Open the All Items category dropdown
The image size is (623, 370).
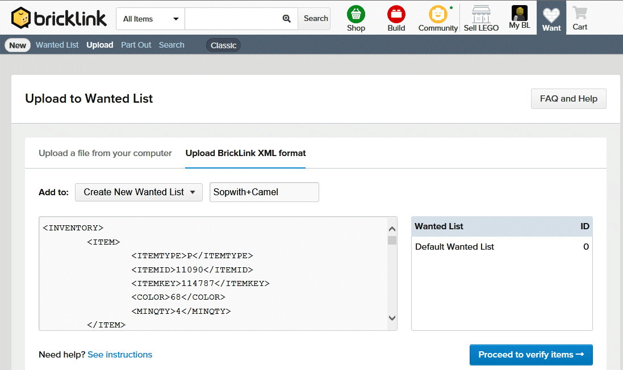click(150, 19)
